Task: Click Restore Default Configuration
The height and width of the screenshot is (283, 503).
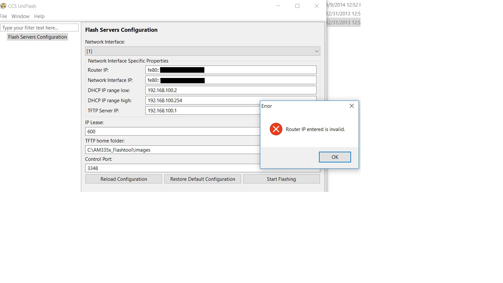Action: (203, 179)
